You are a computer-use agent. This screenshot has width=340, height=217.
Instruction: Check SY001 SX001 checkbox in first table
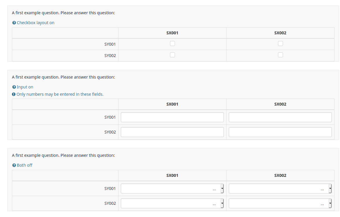pos(172,44)
